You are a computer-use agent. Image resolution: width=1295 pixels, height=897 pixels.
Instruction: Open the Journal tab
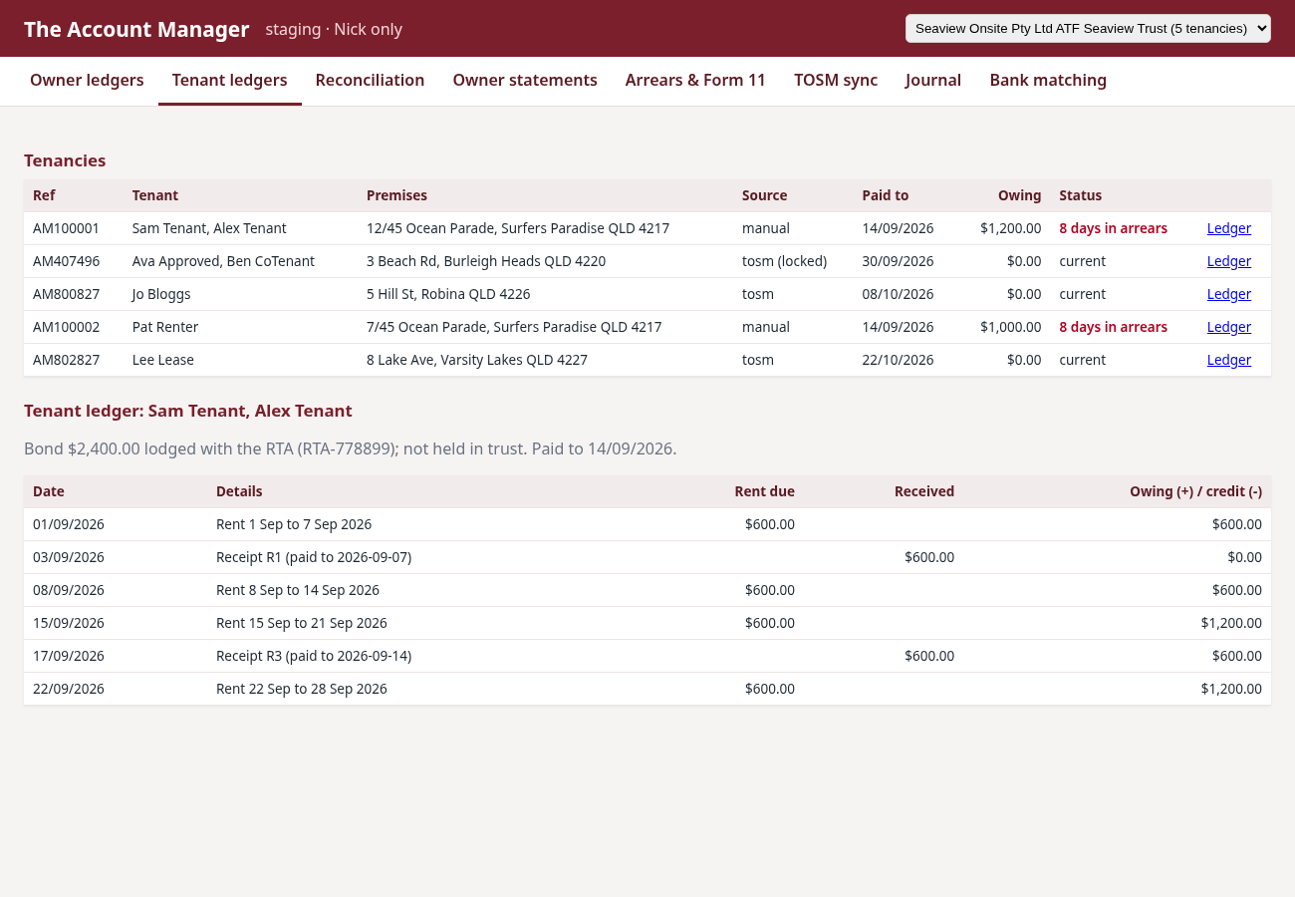coord(933,80)
